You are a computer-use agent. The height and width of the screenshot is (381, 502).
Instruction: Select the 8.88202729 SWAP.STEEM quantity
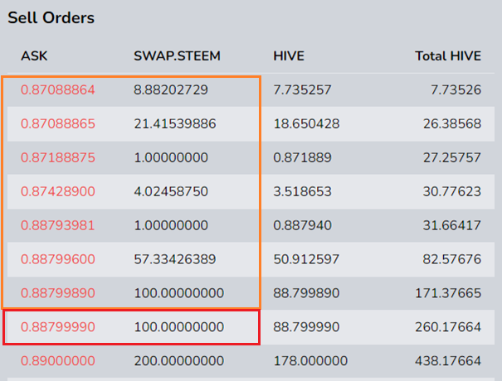171,89
